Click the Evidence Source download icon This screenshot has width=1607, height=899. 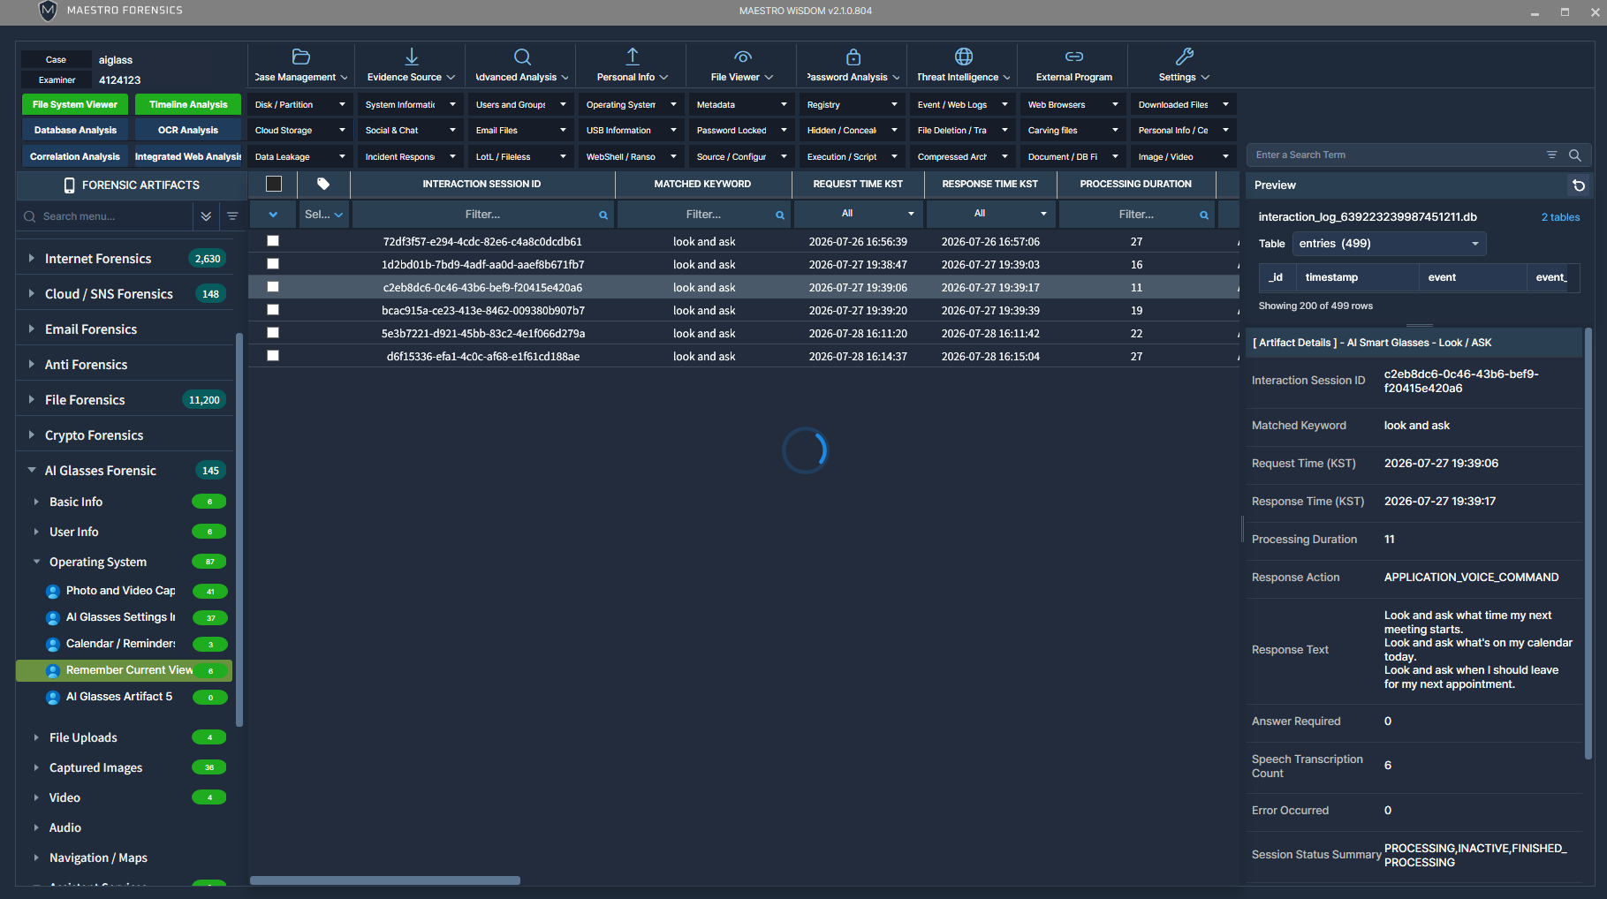(x=412, y=57)
